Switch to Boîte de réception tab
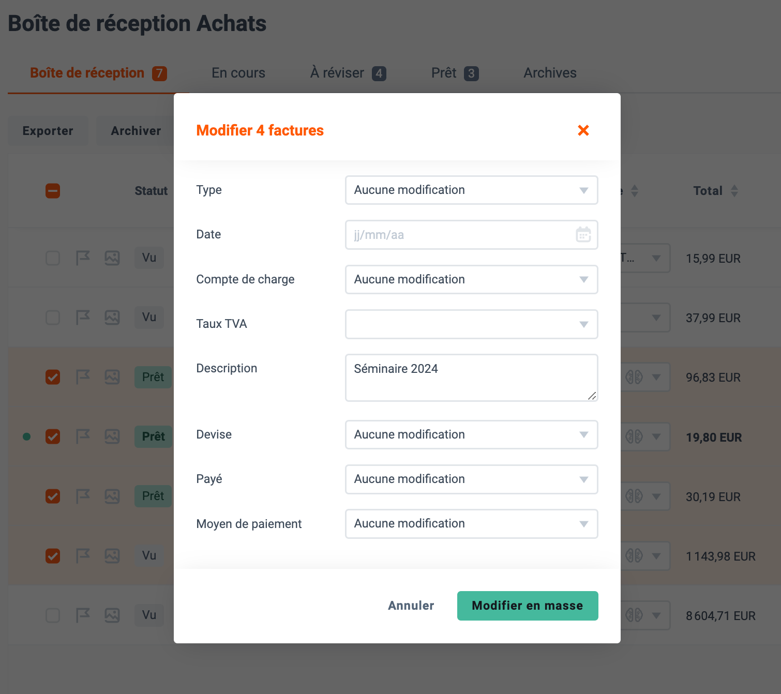Image resolution: width=781 pixels, height=694 pixels. coord(98,73)
